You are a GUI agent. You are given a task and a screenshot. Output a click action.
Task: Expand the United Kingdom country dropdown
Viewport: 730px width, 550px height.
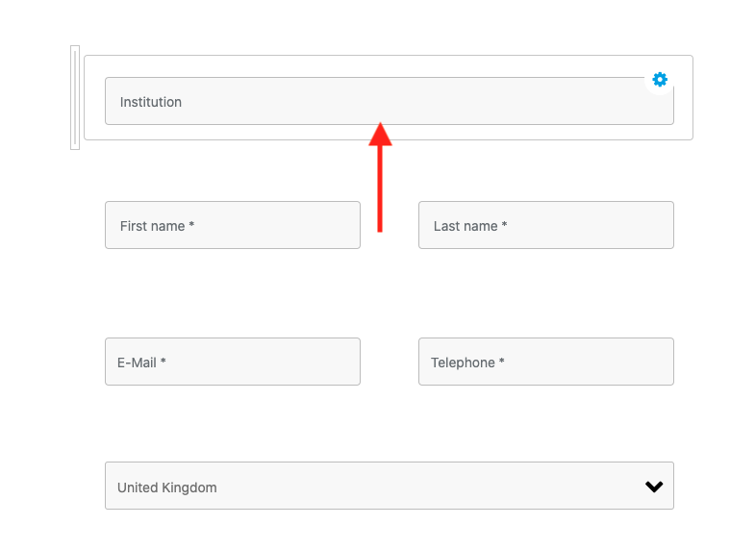pos(390,486)
